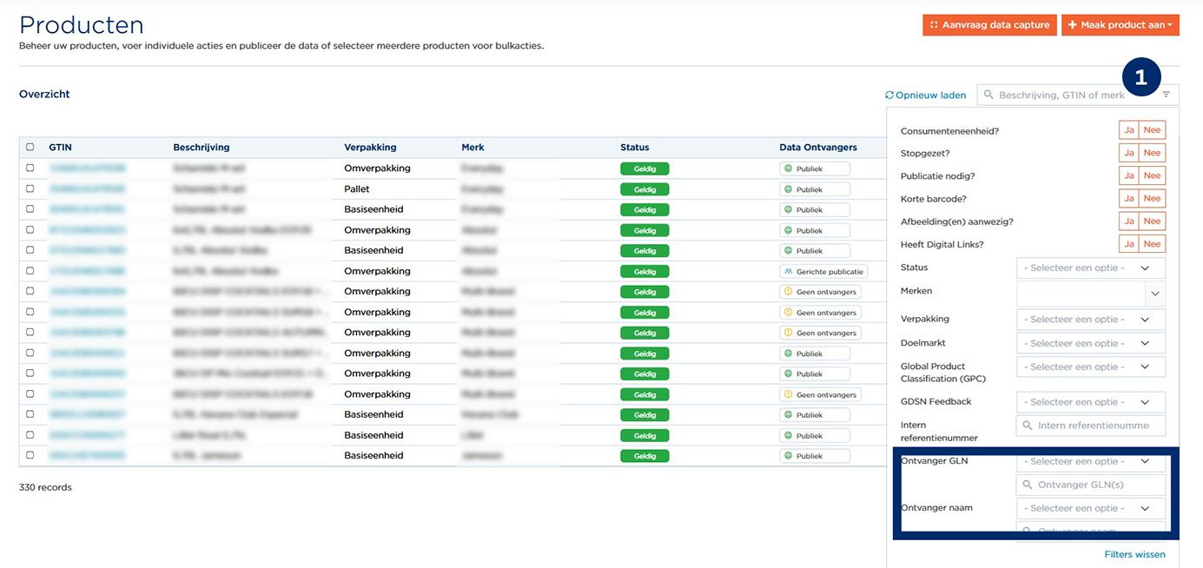Choose Nee for Publicatie nodig filter

coord(1153,175)
